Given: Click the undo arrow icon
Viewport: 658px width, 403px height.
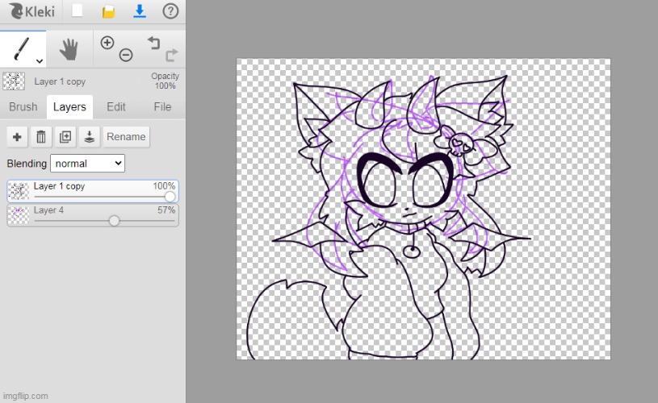Looking at the screenshot, I should click(x=153, y=43).
